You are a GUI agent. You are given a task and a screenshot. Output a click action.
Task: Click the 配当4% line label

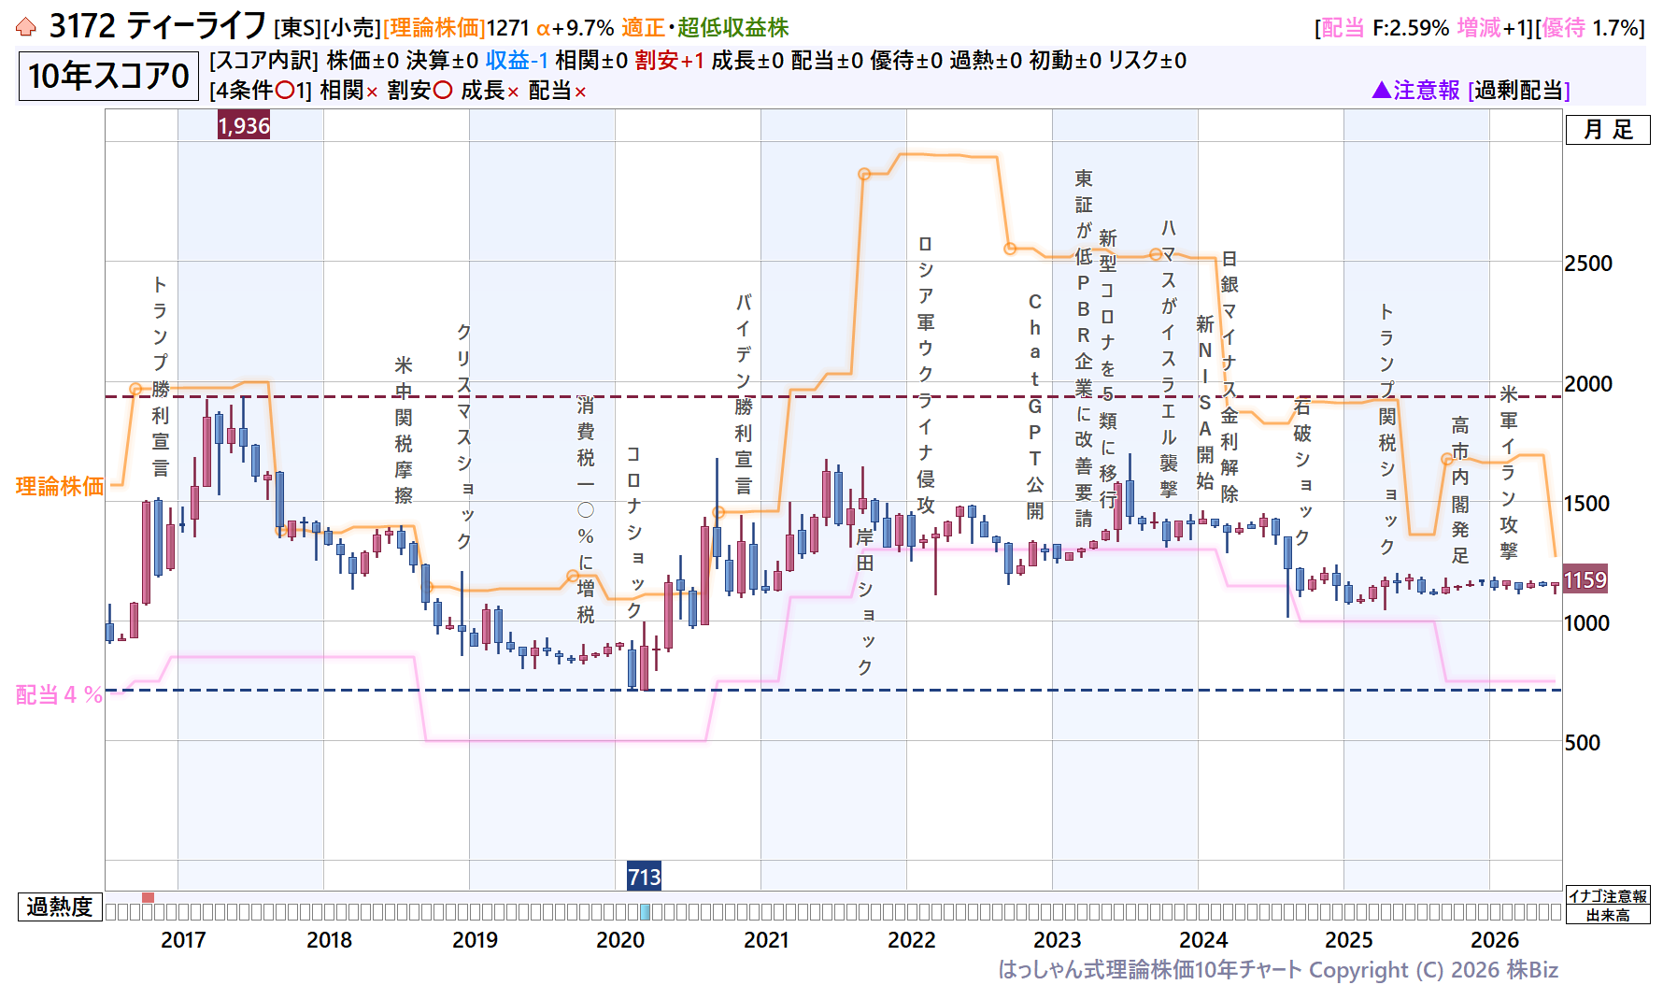(59, 694)
